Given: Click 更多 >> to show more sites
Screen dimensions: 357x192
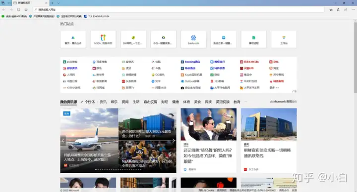Looking at the screenshot, I should [274, 87].
